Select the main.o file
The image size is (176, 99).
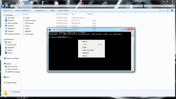pyautogui.click(x=28, y=29)
